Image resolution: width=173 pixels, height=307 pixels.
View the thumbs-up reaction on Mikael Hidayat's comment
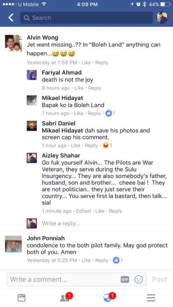(x=110, y=113)
